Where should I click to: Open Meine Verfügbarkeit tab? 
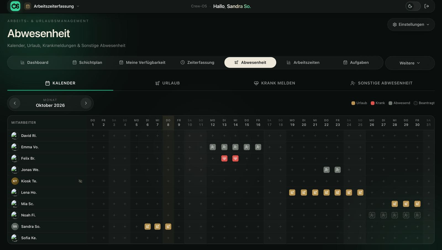142,62
